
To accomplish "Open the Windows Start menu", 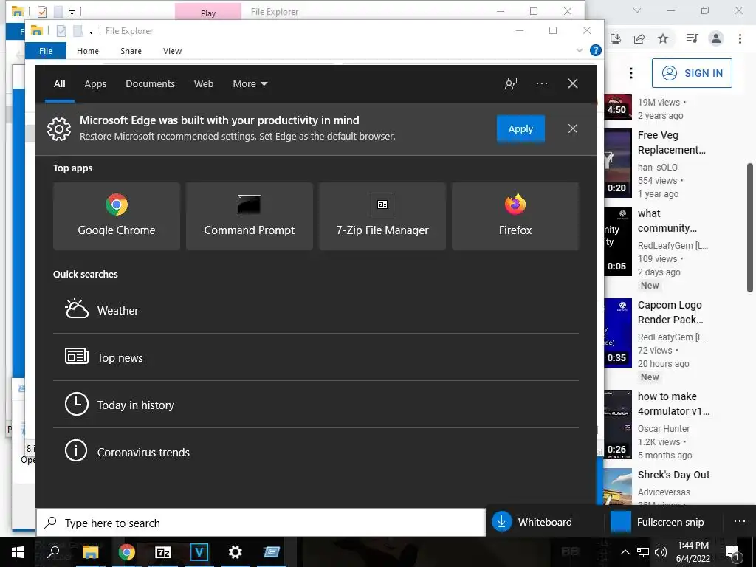I will [18, 552].
